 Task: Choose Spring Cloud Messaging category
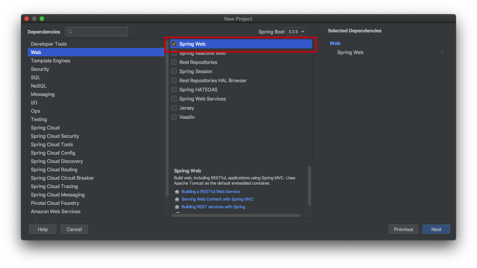tap(96, 195)
